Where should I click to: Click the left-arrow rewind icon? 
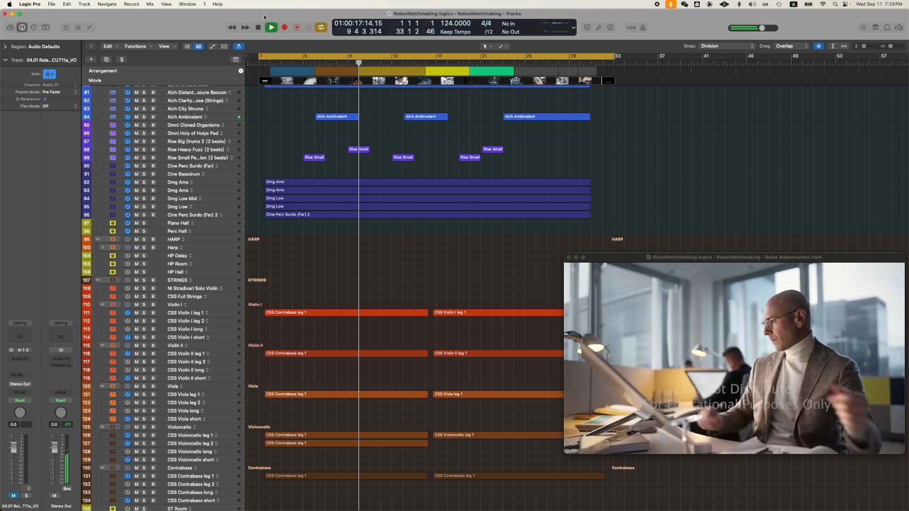coord(231,27)
